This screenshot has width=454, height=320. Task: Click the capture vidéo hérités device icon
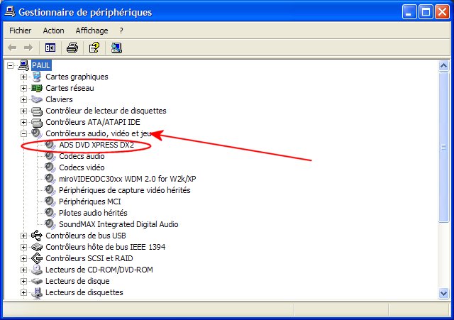click(x=50, y=190)
